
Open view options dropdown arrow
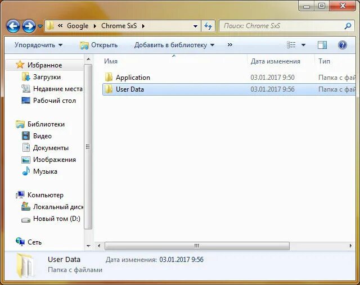click(x=303, y=45)
